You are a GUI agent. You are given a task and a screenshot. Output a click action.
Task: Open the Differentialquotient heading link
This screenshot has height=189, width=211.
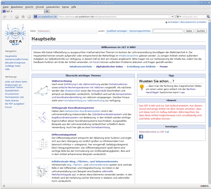(x=64, y=135)
